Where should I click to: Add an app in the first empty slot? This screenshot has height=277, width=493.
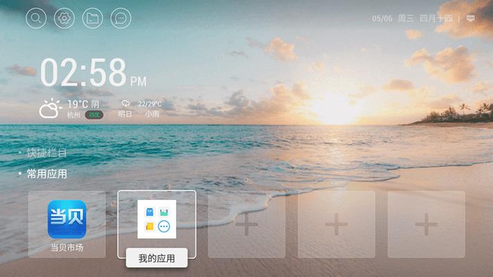[247, 224]
